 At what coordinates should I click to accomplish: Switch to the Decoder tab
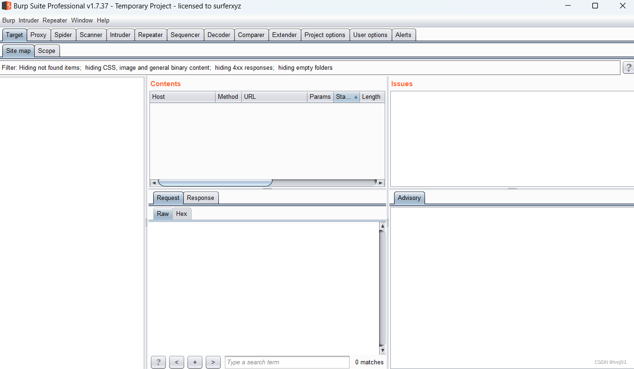pos(219,35)
